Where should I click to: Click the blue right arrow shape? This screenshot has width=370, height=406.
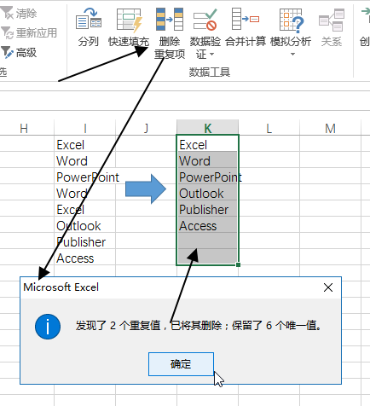point(146,188)
